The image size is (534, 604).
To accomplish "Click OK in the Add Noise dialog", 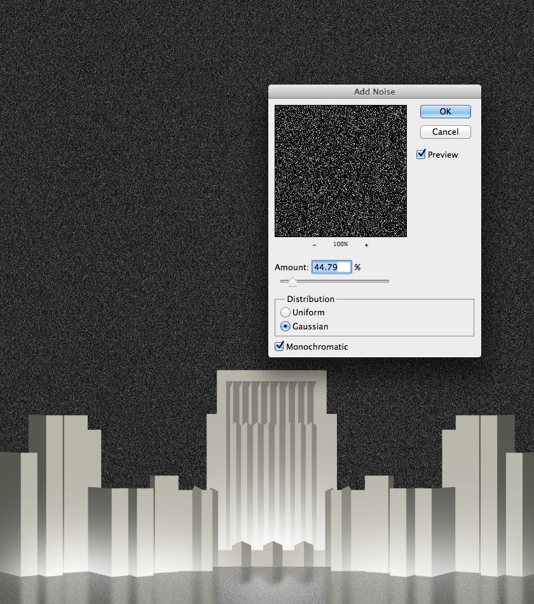I will coord(446,111).
